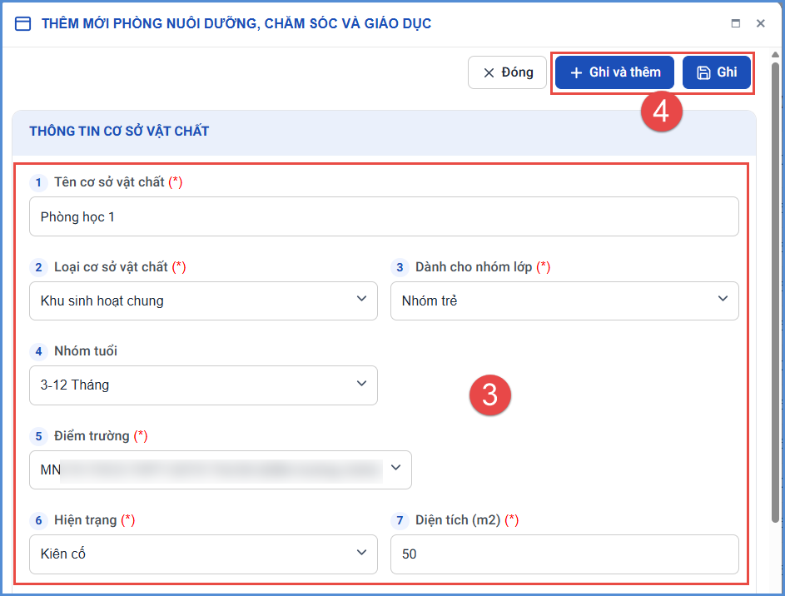Click the Đóng button
Screen dimensions: 785x596
click(507, 72)
